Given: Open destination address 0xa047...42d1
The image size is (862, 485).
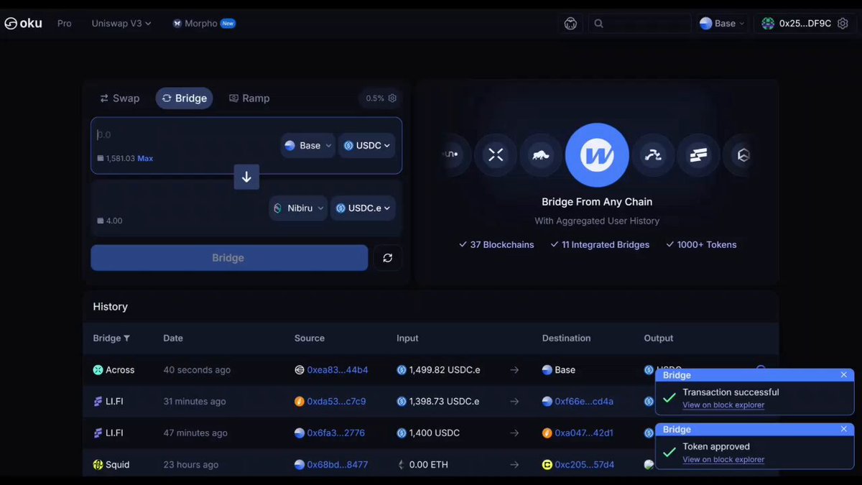Looking at the screenshot, I should (x=584, y=433).
